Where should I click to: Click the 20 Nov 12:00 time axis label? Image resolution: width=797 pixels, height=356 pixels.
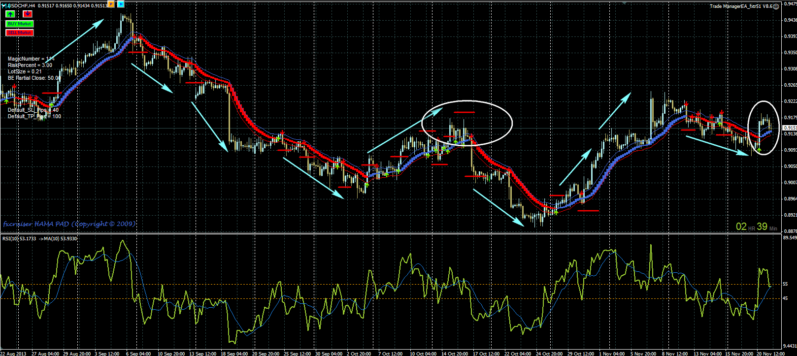[770, 354]
